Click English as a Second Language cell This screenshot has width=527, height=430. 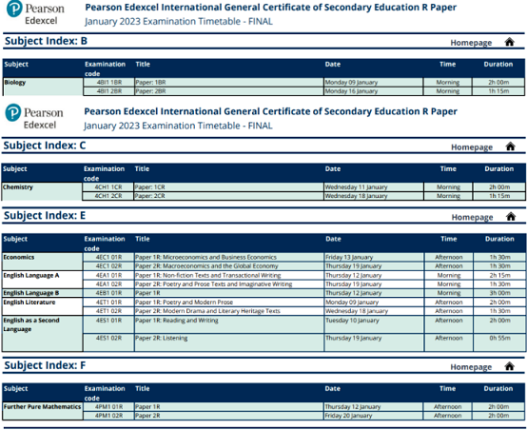coord(43,334)
